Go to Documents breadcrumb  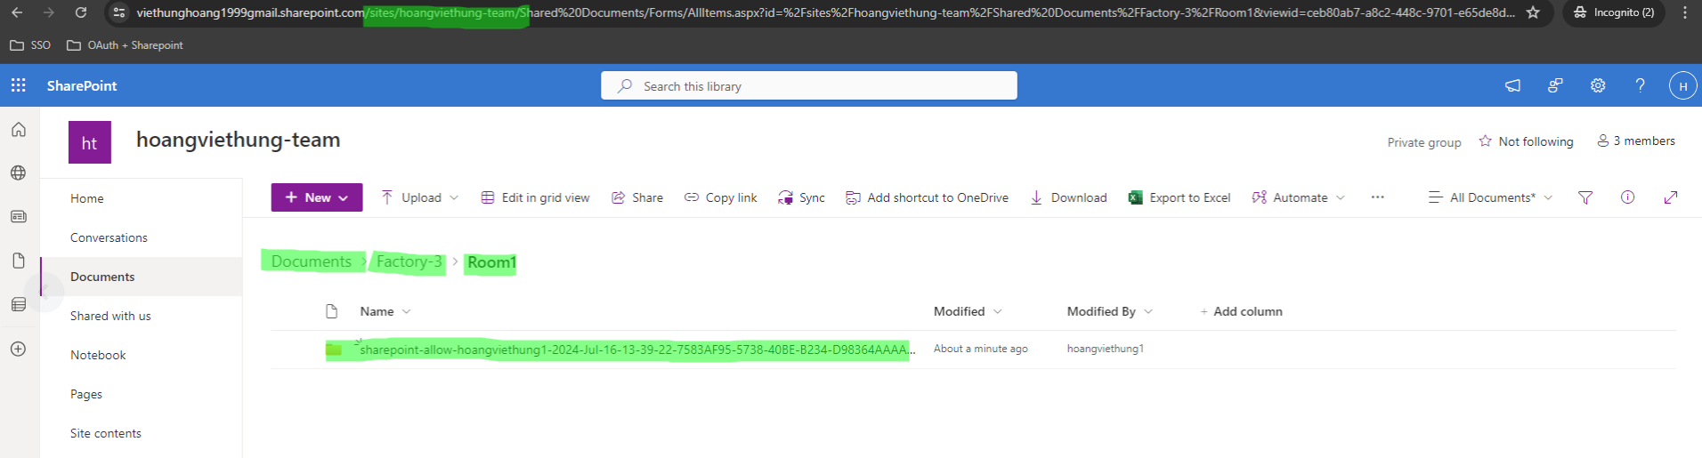(312, 261)
